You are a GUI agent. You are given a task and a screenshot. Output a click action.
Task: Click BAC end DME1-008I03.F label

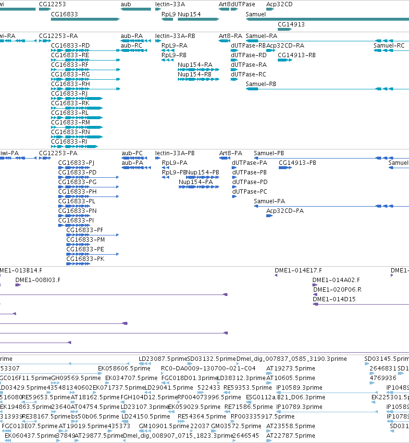pyautogui.click(x=38, y=280)
